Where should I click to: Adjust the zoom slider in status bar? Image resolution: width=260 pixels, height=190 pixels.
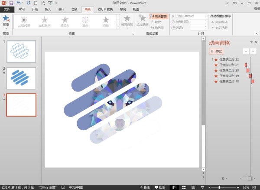point(220,187)
